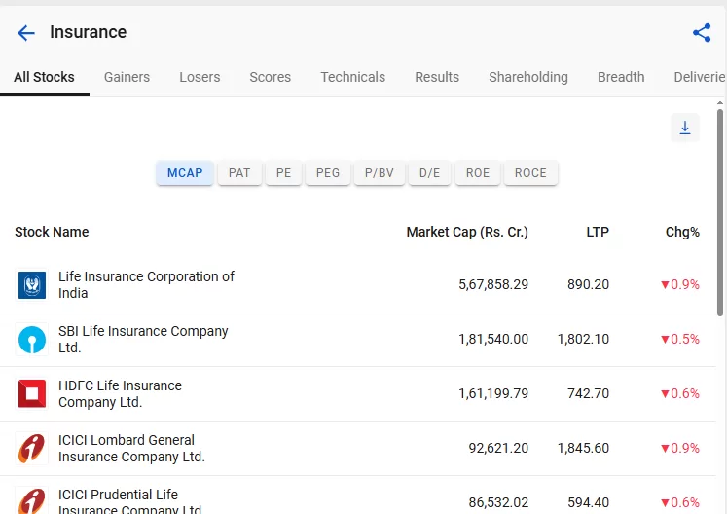Image resolution: width=727 pixels, height=514 pixels.
Task: Download the stock list
Action: pos(685,128)
